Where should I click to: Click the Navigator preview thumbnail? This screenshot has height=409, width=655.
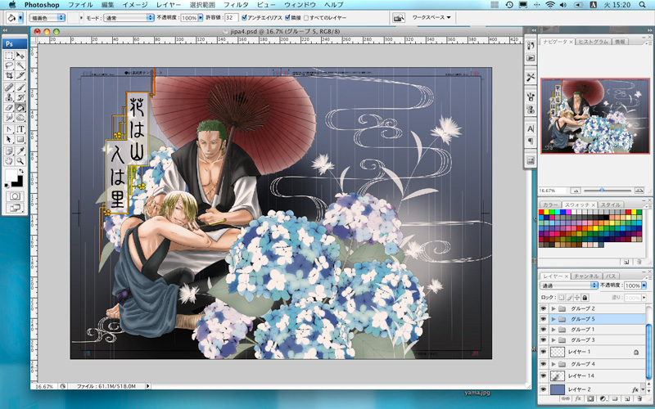click(595, 115)
